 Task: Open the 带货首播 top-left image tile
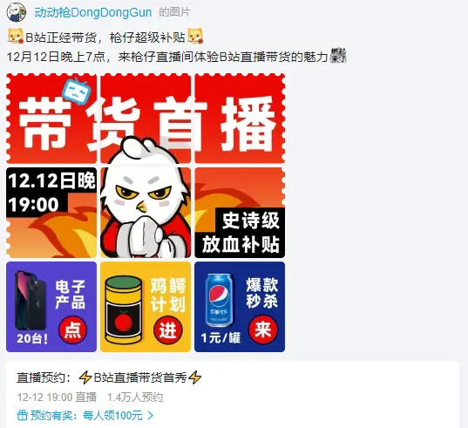pos(51,119)
